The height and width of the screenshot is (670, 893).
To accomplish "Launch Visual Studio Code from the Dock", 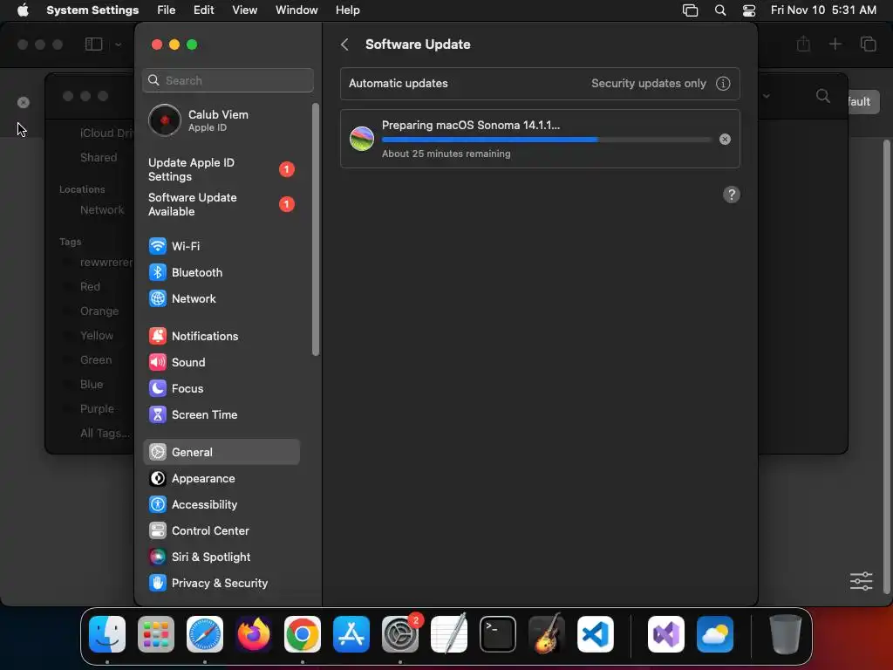I will click(596, 634).
